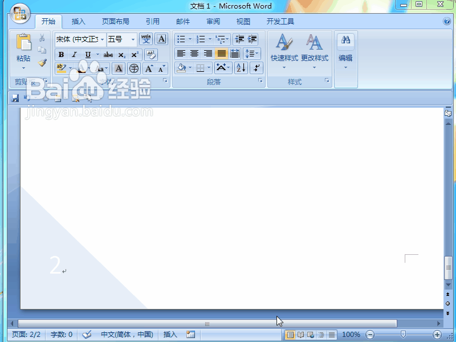Image resolution: width=456 pixels, height=342 pixels.
Task: Toggle bold formatting
Action: (x=62, y=54)
